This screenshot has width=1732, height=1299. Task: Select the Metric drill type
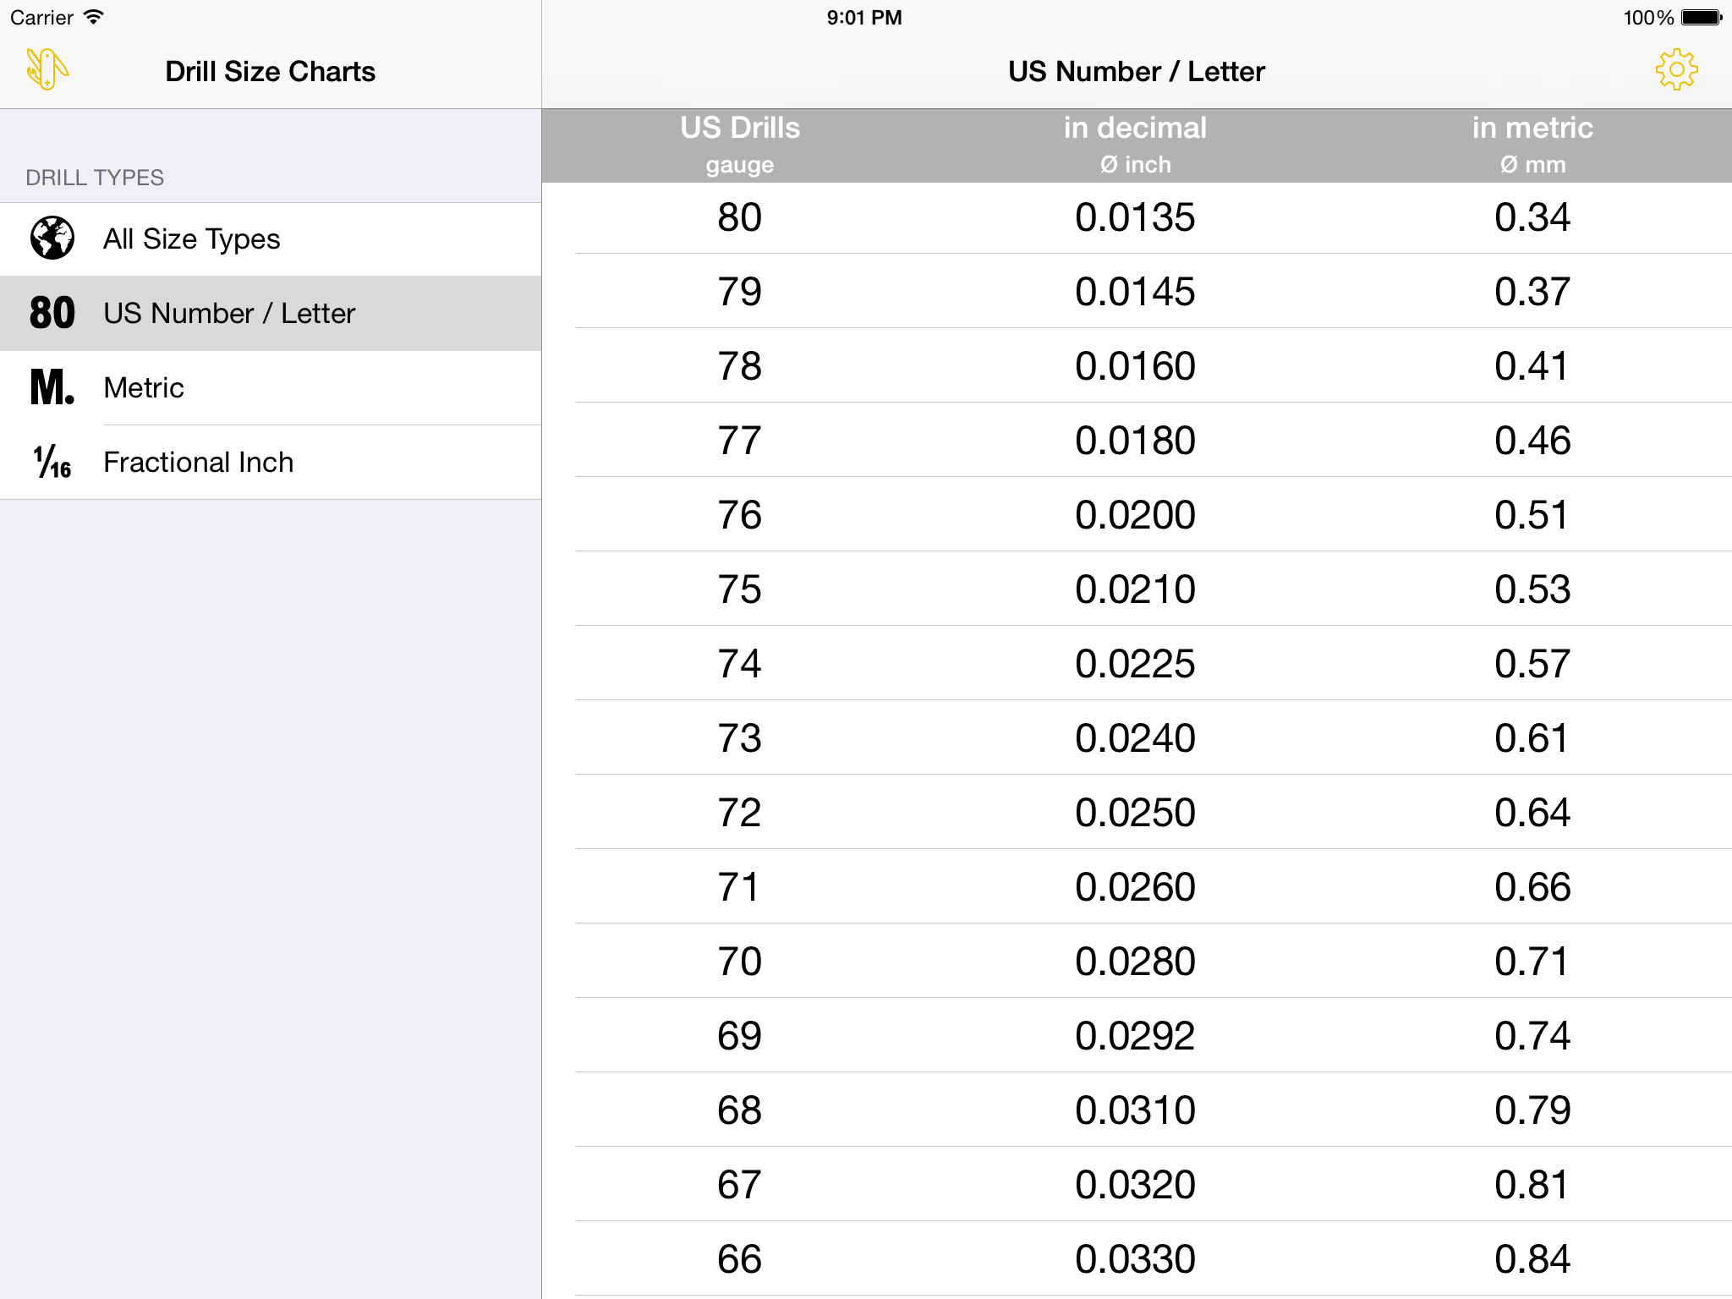coord(271,388)
